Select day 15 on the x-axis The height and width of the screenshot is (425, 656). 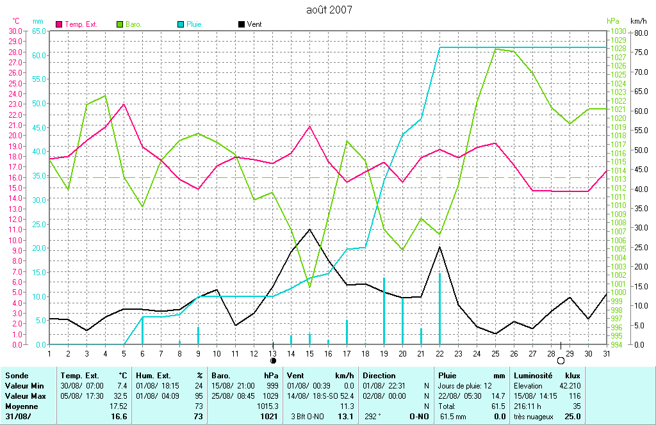pyautogui.click(x=309, y=353)
